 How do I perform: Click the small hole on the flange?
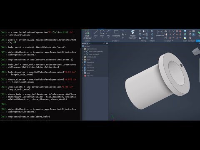coord(181,65)
